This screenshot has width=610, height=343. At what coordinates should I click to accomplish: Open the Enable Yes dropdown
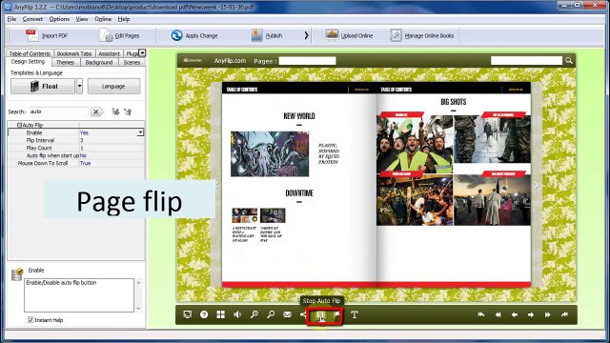click(140, 132)
